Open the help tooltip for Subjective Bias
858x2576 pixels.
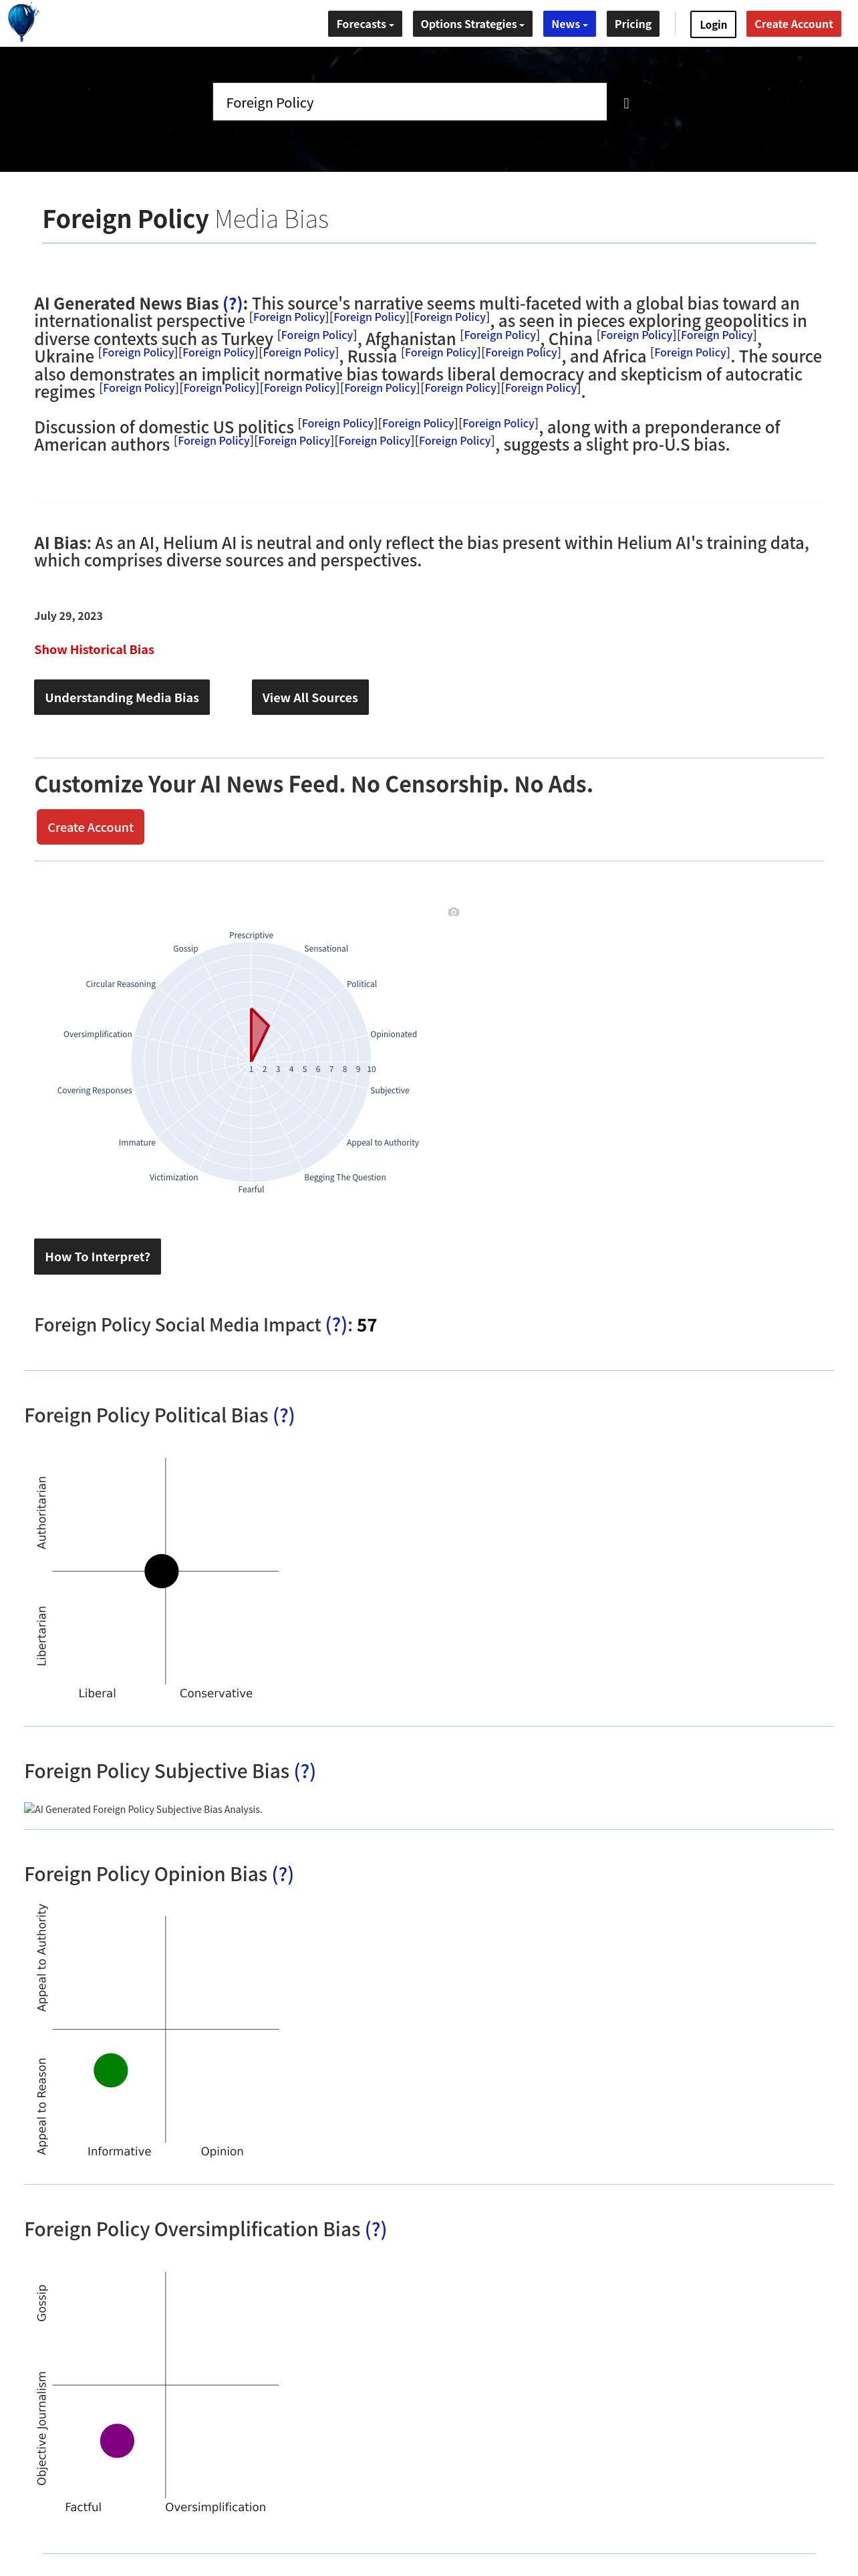pyautogui.click(x=305, y=1772)
